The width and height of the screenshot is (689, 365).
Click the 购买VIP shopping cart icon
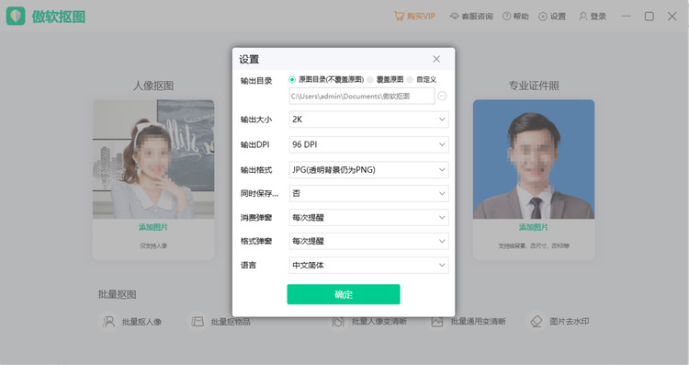(399, 17)
